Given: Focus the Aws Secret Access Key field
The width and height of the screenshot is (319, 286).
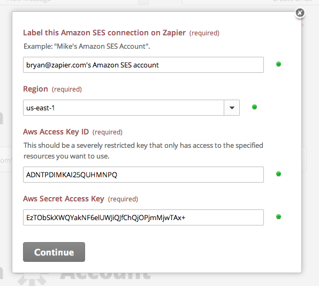Looking at the screenshot, I should [x=143, y=217].
